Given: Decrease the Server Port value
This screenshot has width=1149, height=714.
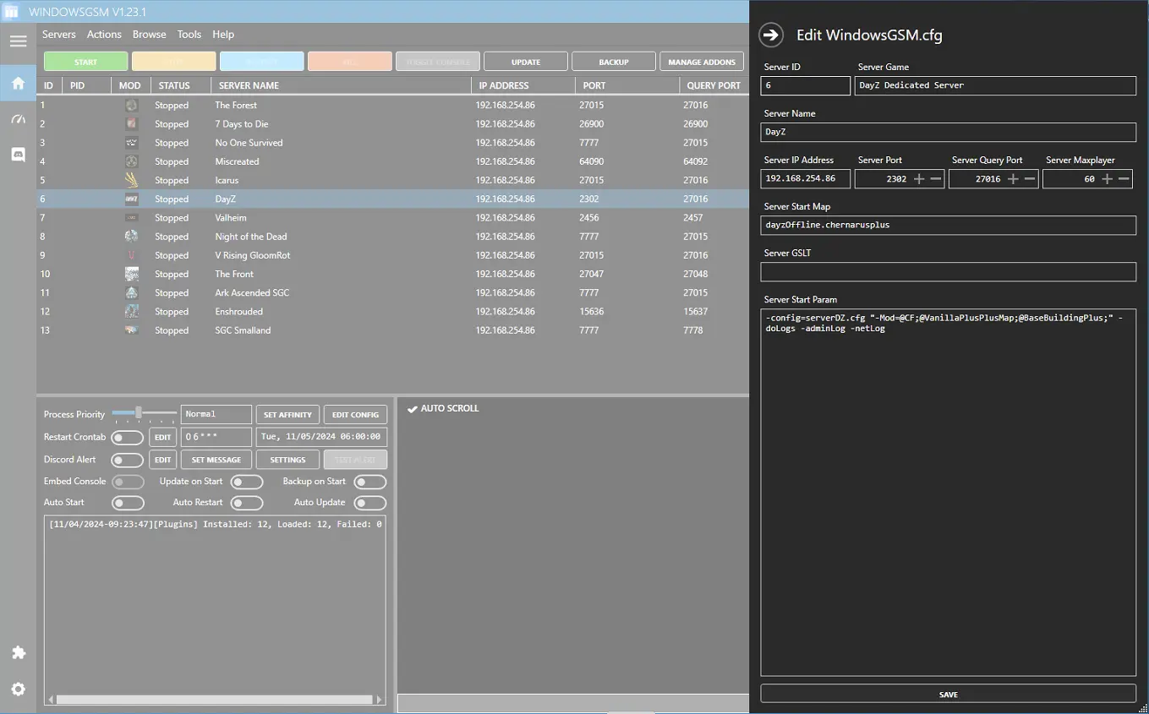Looking at the screenshot, I should [936, 179].
